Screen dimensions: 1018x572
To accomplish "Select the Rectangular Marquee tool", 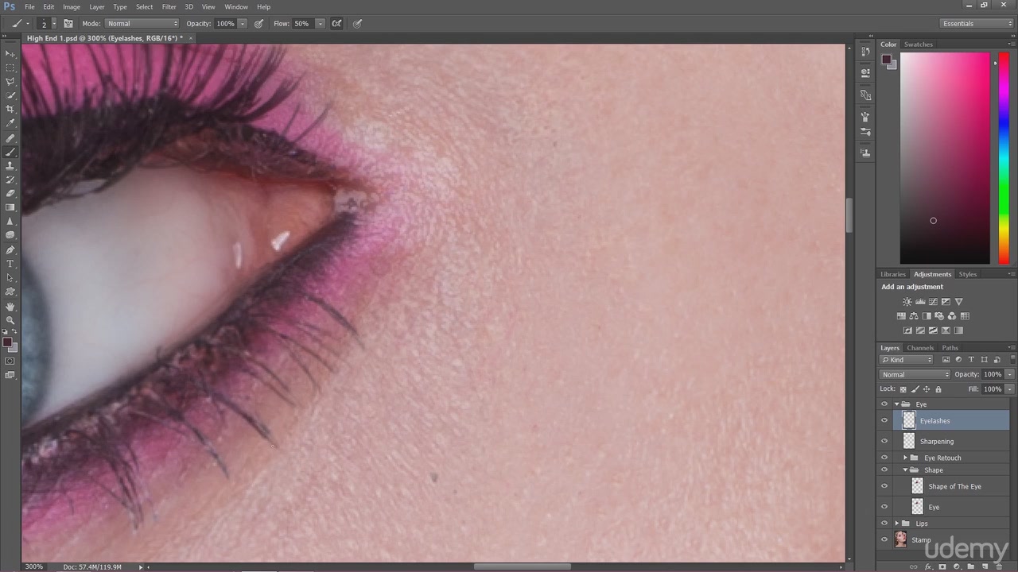I will pyautogui.click(x=10, y=68).
